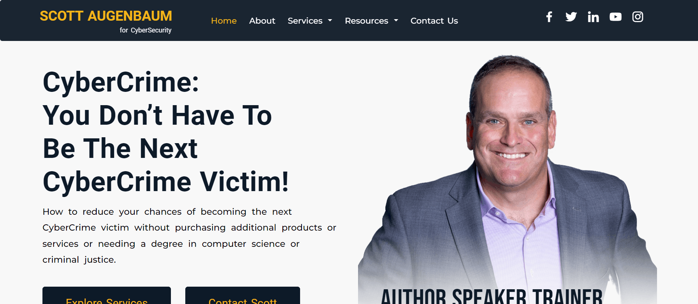Expand the Services dropdown arrow
698x304 pixels.
[330, 21]
